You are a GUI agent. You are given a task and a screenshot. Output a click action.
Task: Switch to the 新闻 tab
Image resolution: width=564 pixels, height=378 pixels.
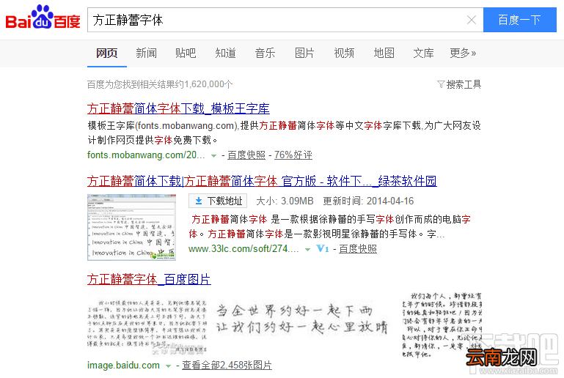coord(146,53)
